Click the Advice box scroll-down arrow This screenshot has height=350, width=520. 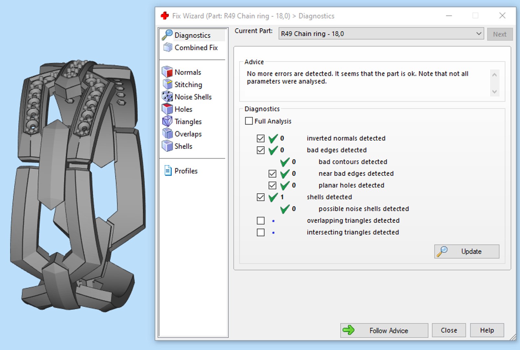494,92
